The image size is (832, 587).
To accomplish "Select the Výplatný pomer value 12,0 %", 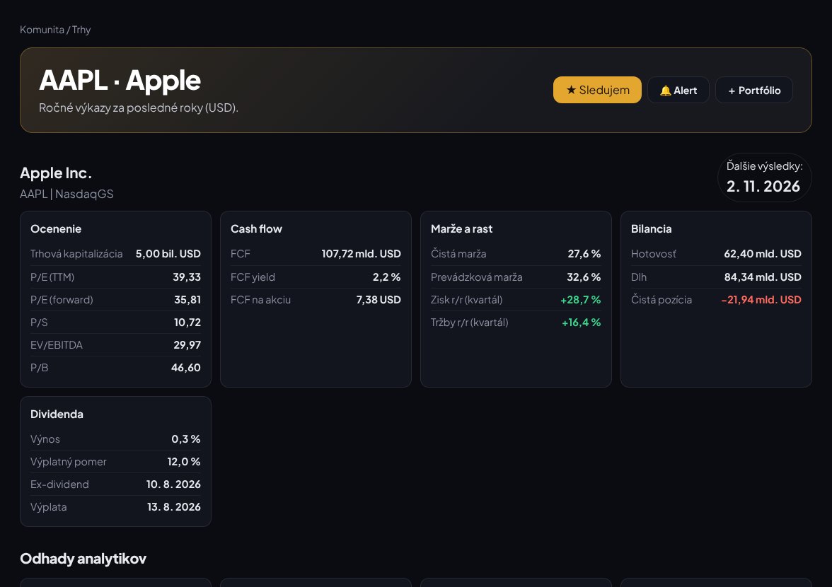I will (184, 462).
